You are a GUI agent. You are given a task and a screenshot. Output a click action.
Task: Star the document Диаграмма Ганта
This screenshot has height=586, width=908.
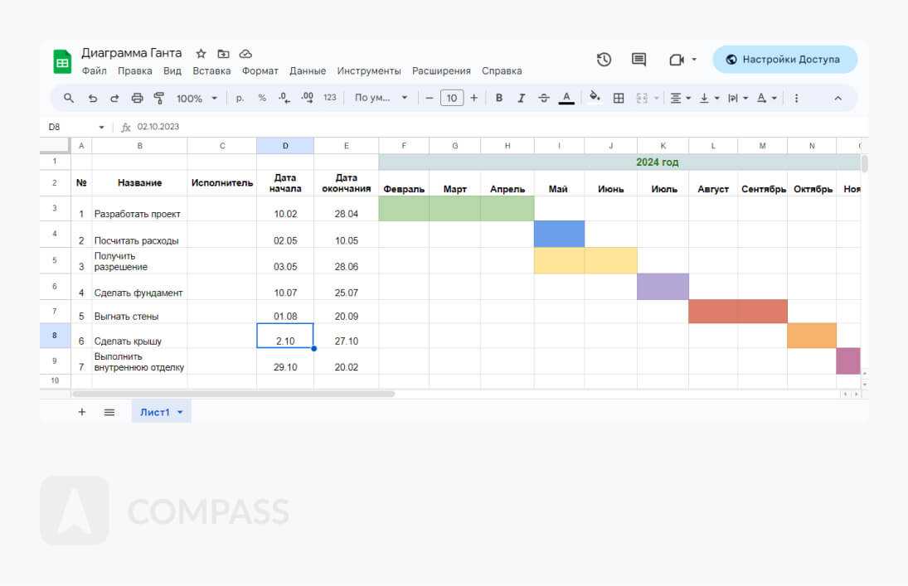tap(201, 54)
